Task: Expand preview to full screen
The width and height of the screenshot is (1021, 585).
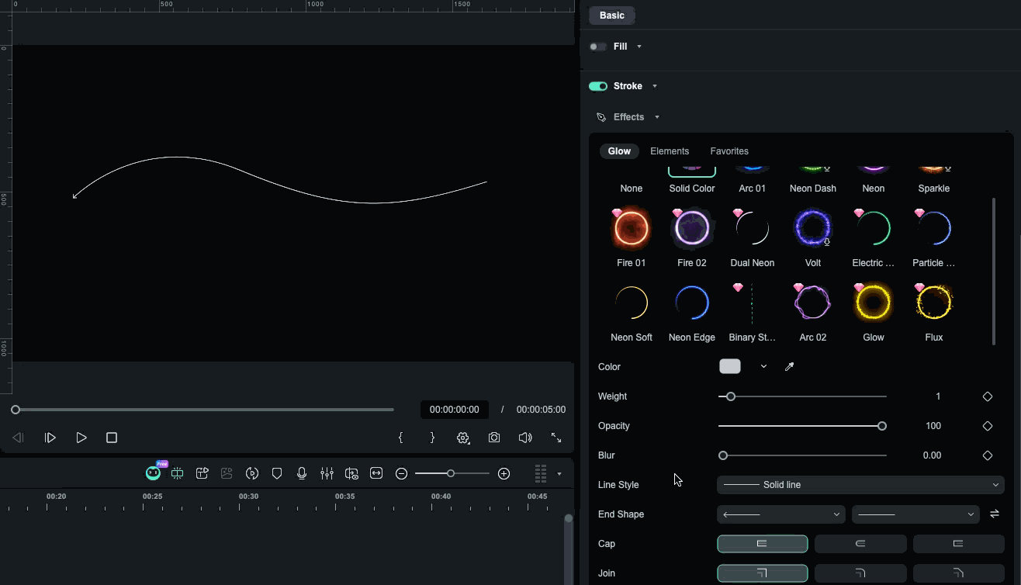Action: (555, 438)
